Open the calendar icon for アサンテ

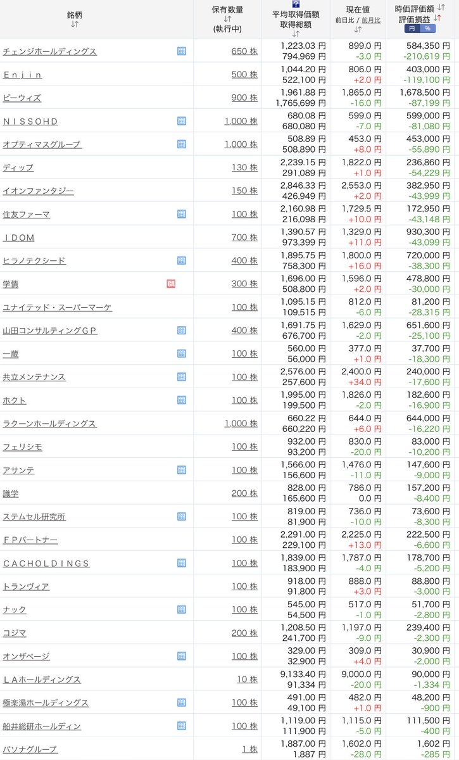tap(181, 470)
